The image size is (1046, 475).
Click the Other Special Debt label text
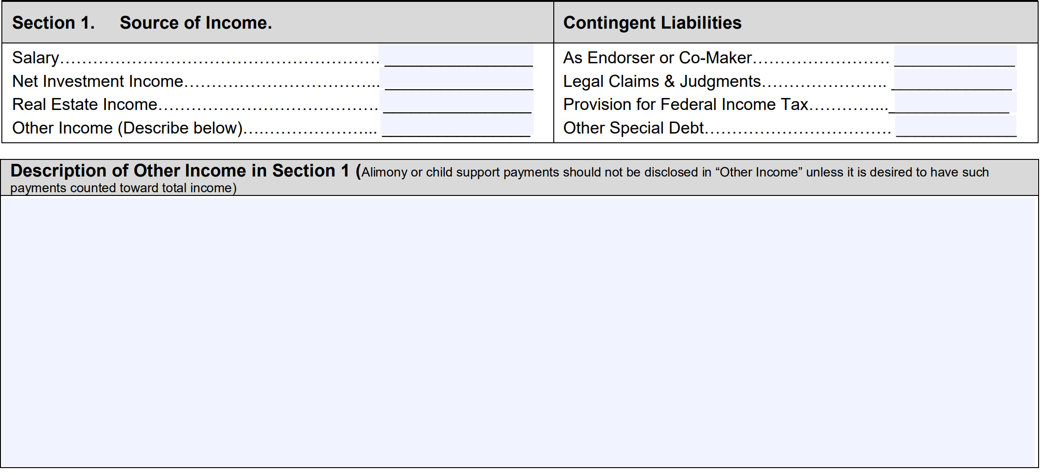click(633, 128)
